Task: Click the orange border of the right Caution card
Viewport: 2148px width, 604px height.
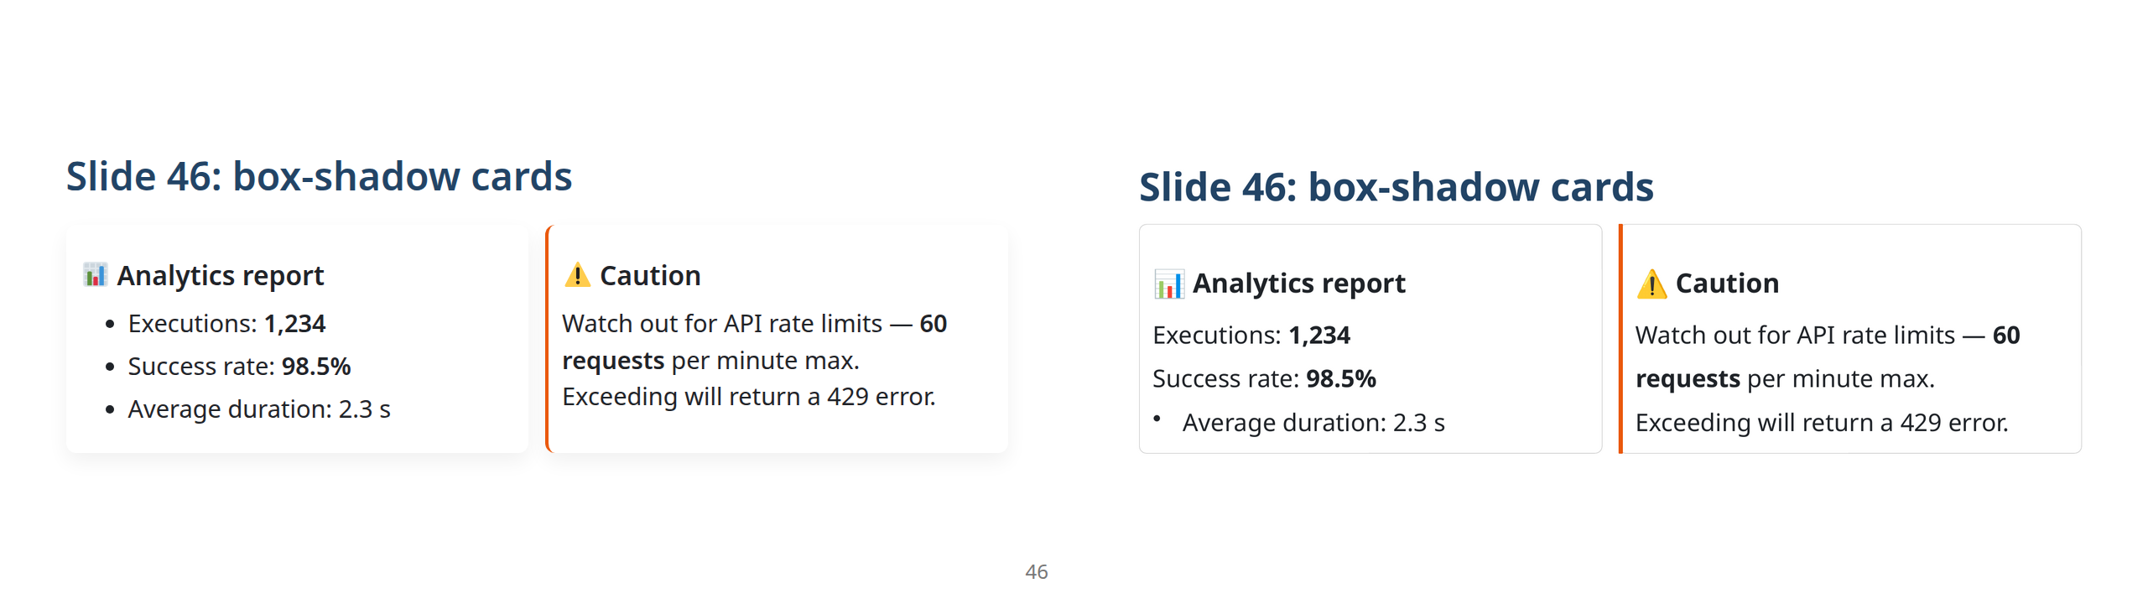Action: (1620, 339)
